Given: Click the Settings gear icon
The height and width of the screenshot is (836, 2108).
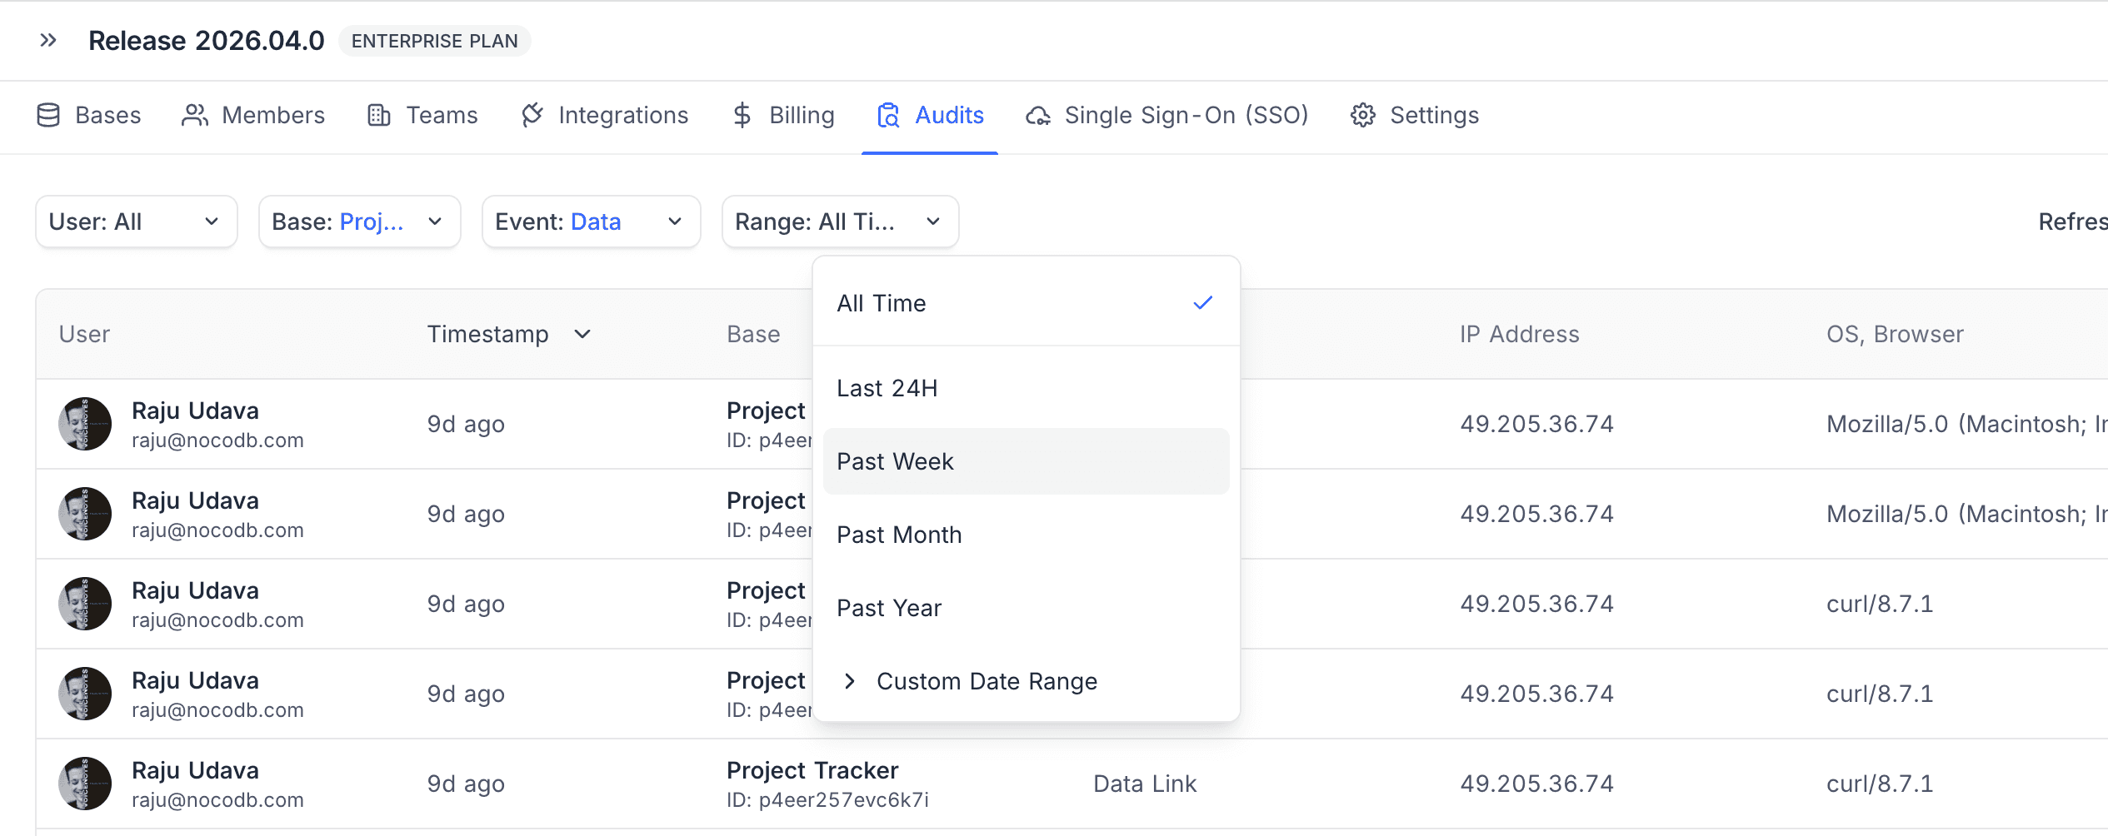Looking at the screenshot, I should tap(1363, 115).
